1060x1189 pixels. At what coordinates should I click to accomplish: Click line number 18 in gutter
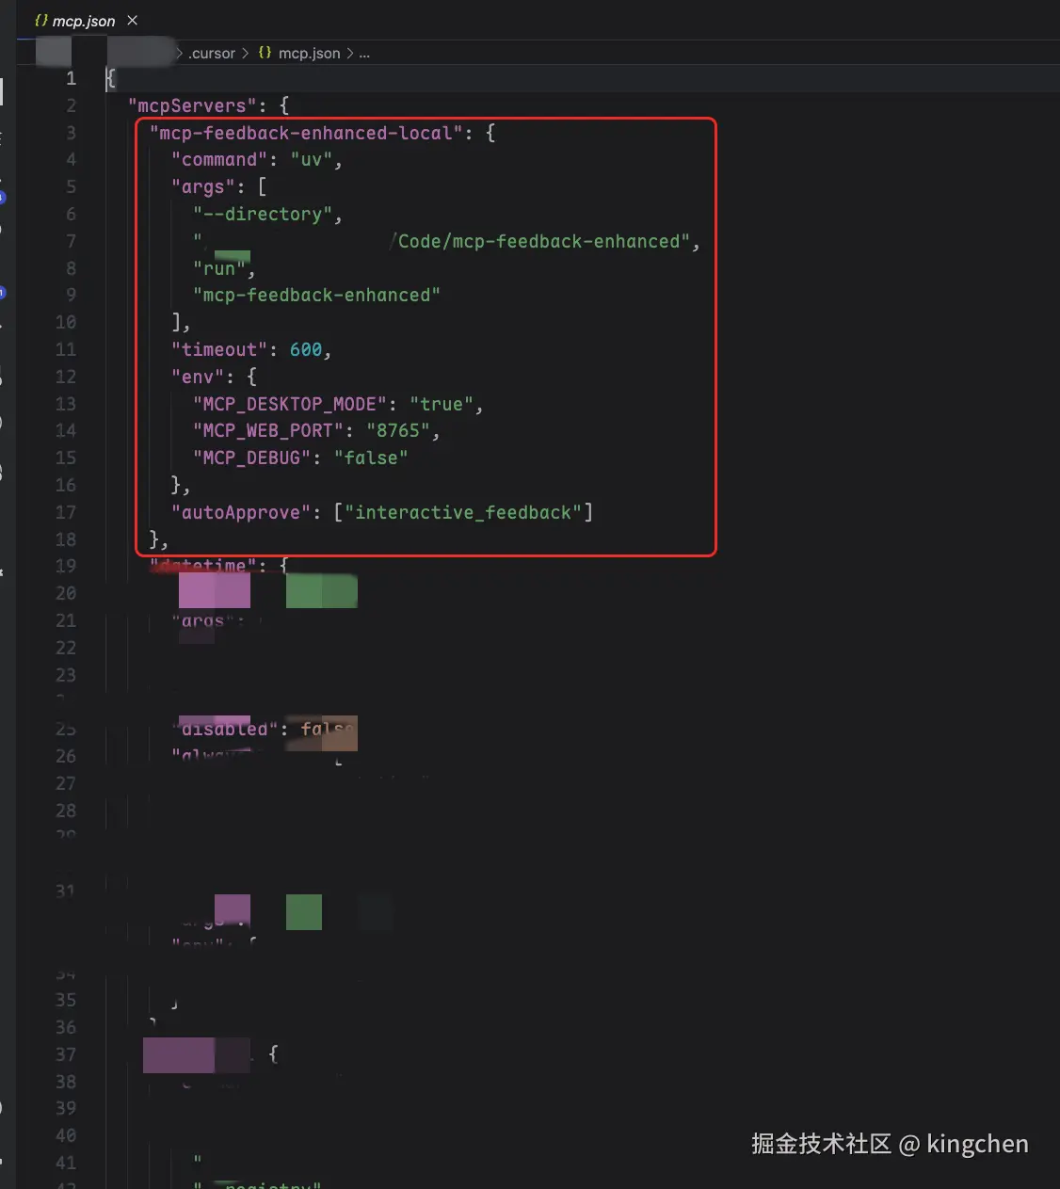65,540
